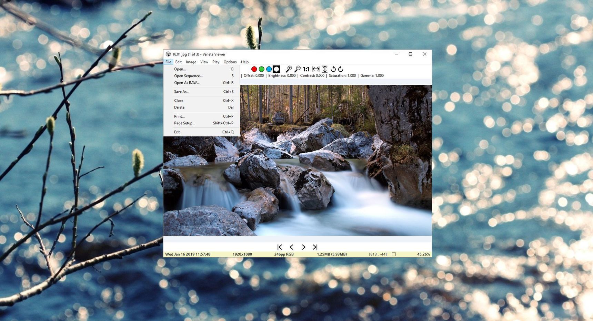Toggle the red channel circle
Viewport: 593px width, 321px height.
coord(254,69)
